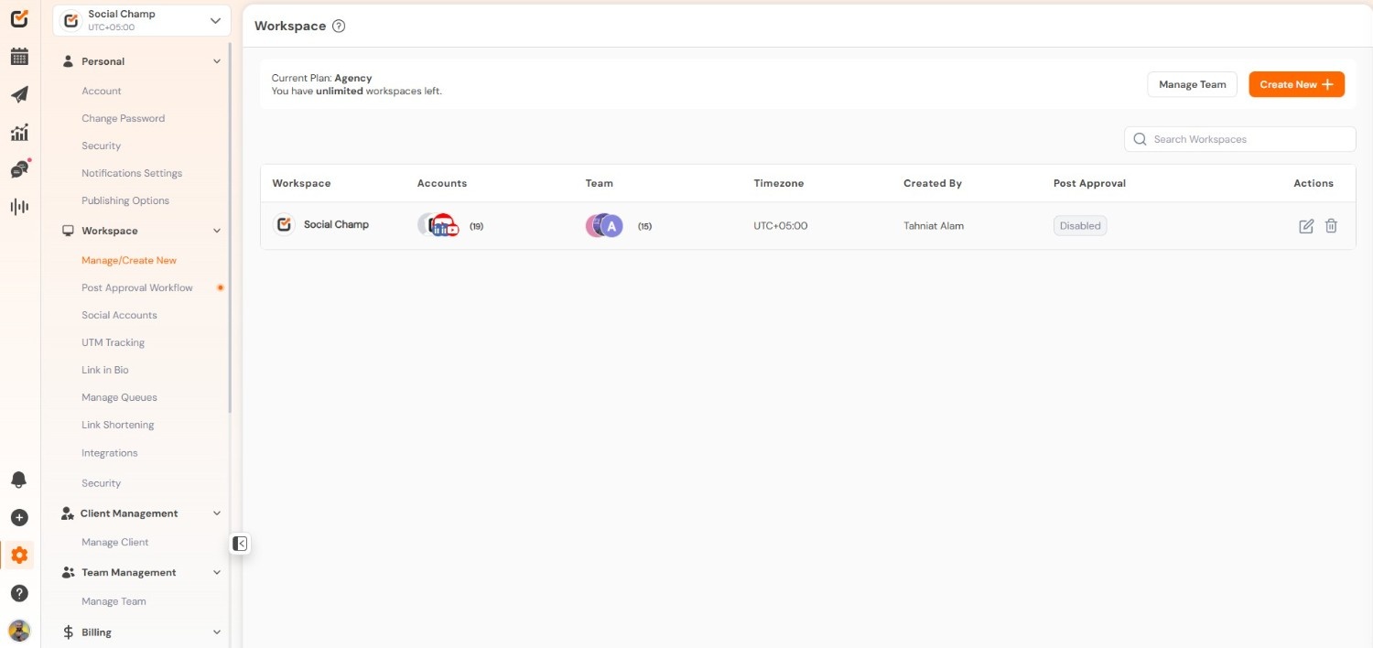The image size is (1373, 648).
Task: Open Security under Workspace
Action: click(x=101, y=483)
